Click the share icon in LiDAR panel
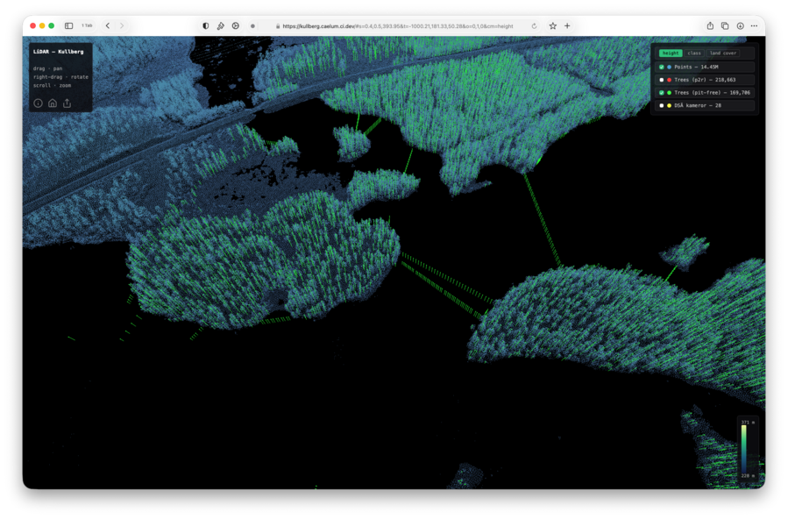Screen dimensions: 788x519 [67, 103]
